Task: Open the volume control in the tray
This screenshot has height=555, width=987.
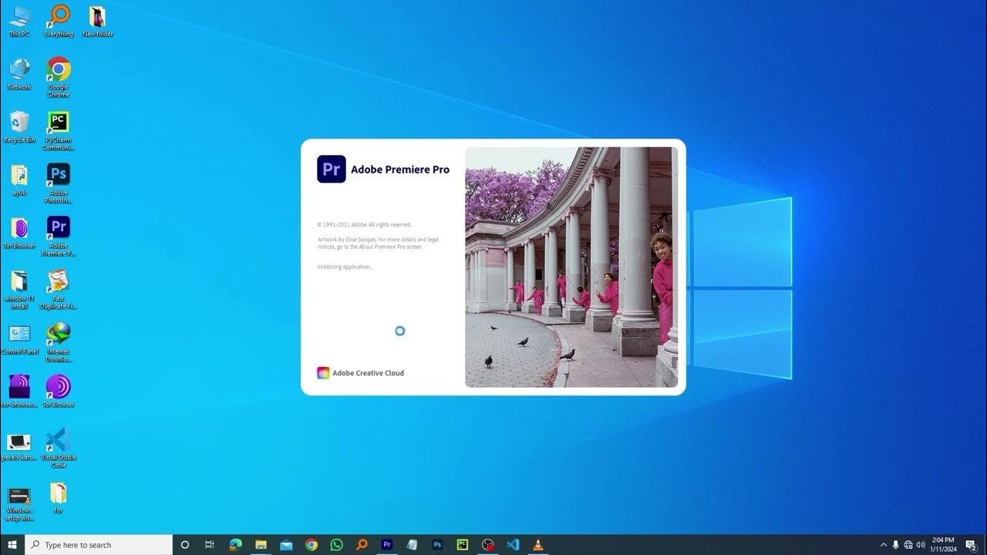Action: pos(921,545)
